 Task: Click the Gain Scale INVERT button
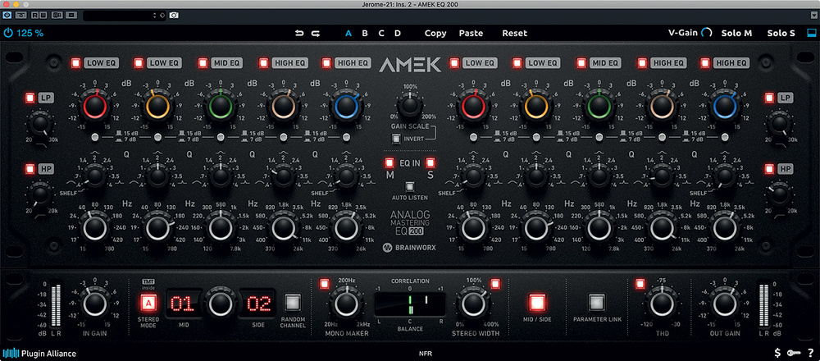point(396,139)
